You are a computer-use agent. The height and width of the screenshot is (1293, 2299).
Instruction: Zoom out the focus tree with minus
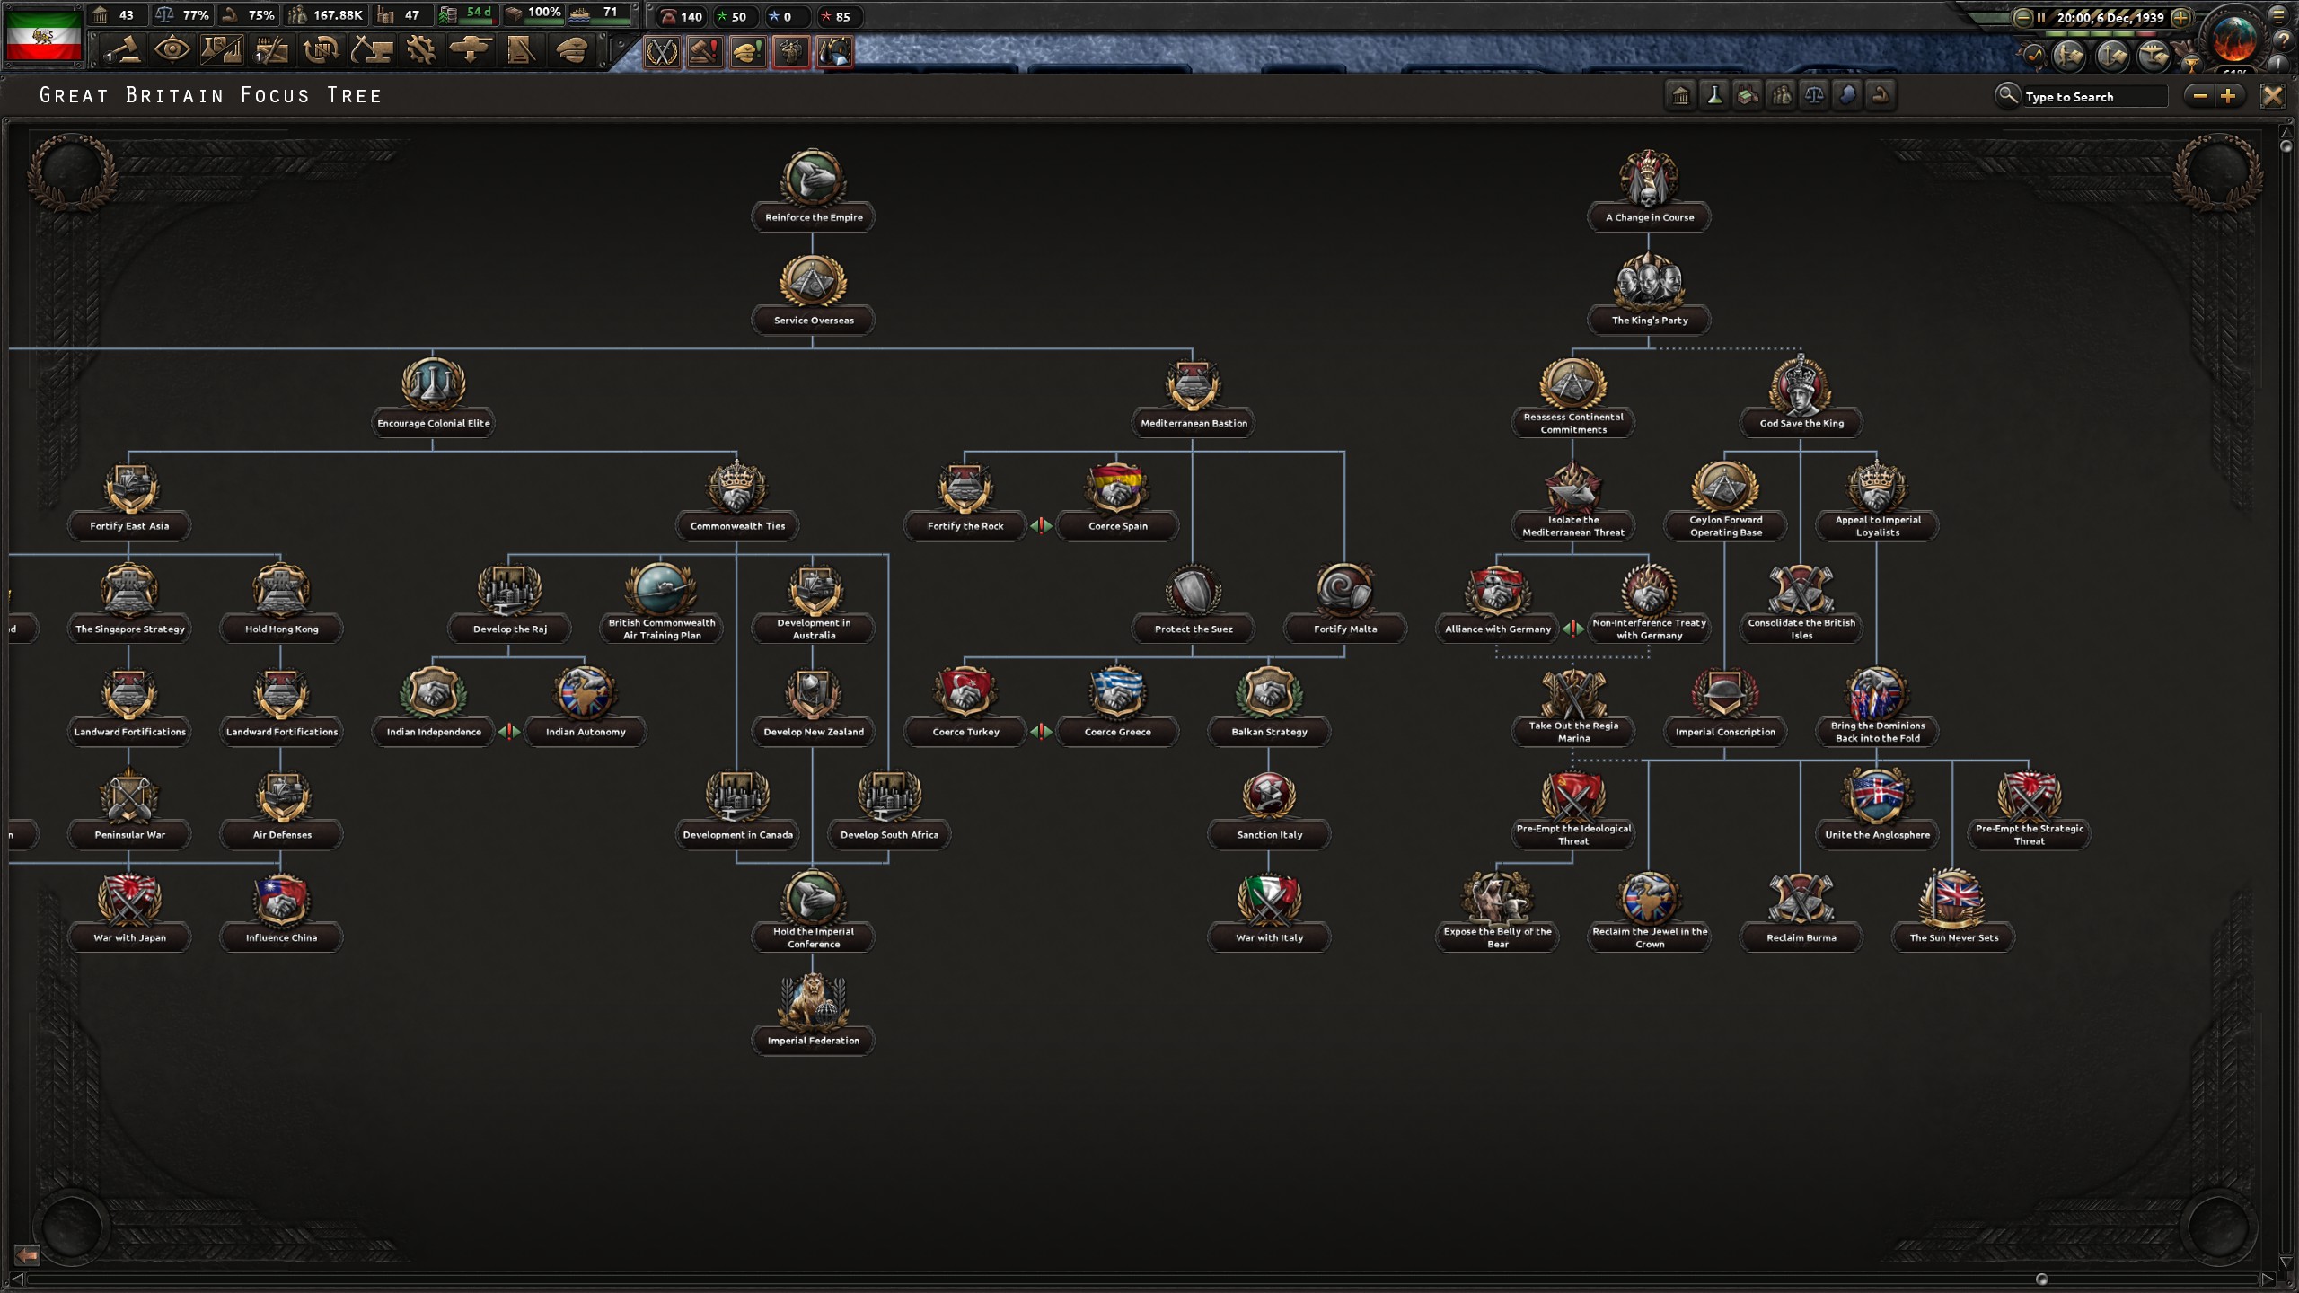(x=2199, y=96)
